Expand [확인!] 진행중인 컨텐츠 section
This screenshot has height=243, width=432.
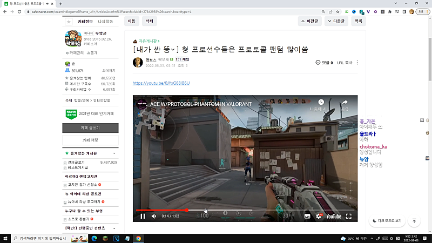click(x=114, y=228)
